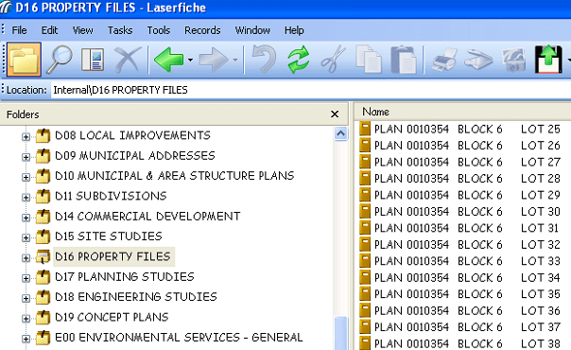Expand the D17 PLANNING STUDIES folder
This screenshot has height=350, width=571.
click(x=26, y=278)
